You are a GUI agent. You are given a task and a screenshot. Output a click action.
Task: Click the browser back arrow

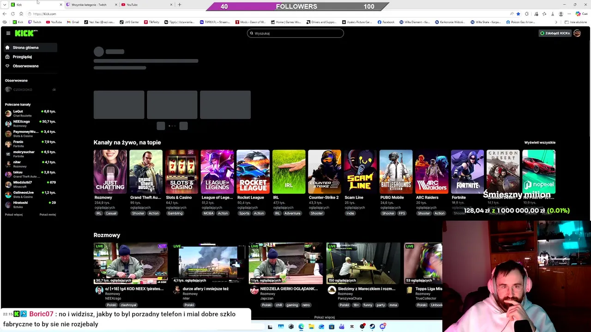(x=5, y=14)
